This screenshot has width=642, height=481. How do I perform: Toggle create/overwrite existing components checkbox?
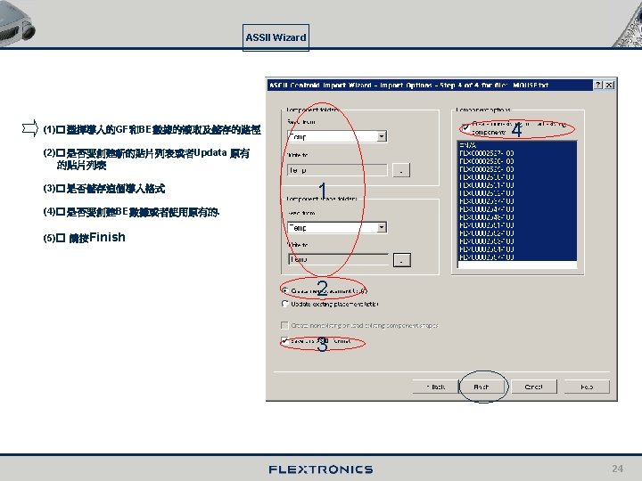(x=465, y=127)
